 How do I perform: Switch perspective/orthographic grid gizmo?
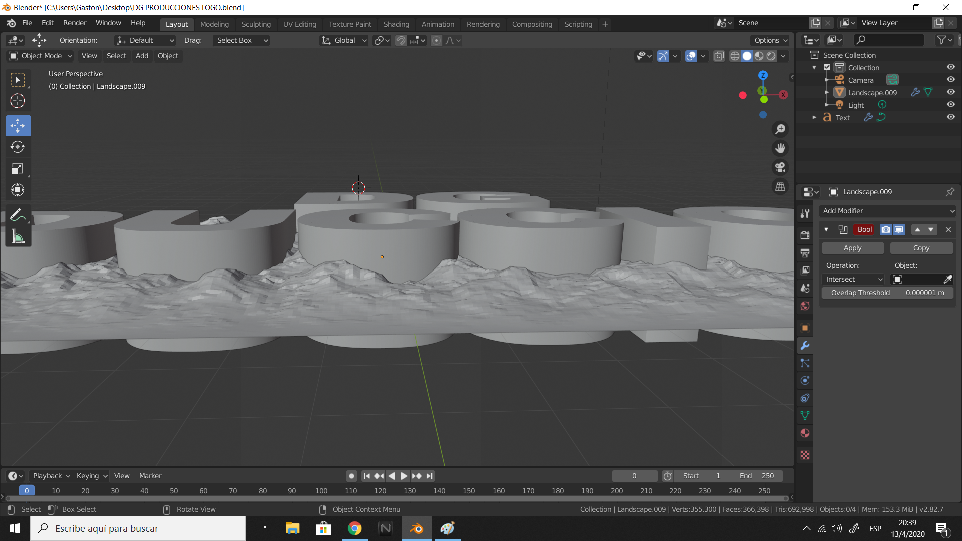pos(780,186)
